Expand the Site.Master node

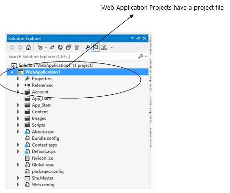pyautogui.click(x=18, y=178)
